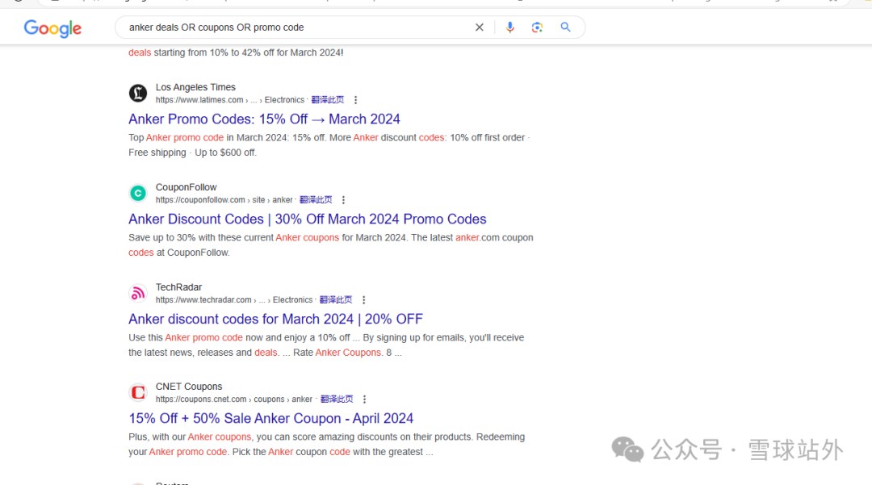Open Google Lens image search
The image size is (872, 485).
(x=537, y=27)
